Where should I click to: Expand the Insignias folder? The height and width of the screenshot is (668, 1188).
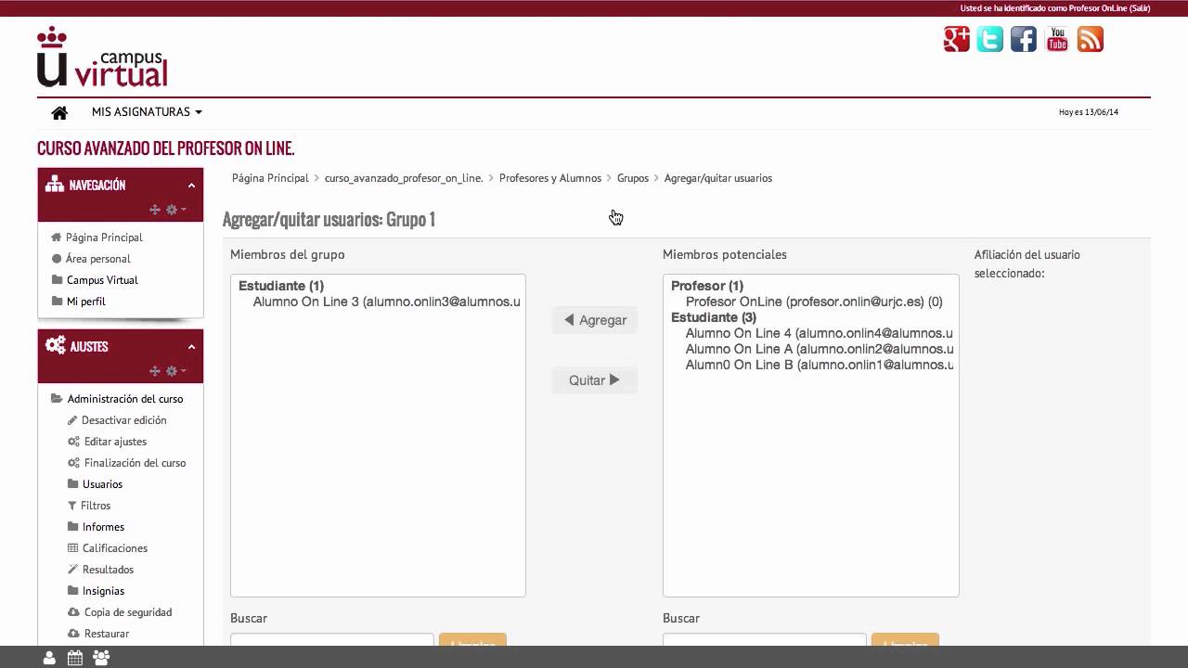[x=103, y=591]
